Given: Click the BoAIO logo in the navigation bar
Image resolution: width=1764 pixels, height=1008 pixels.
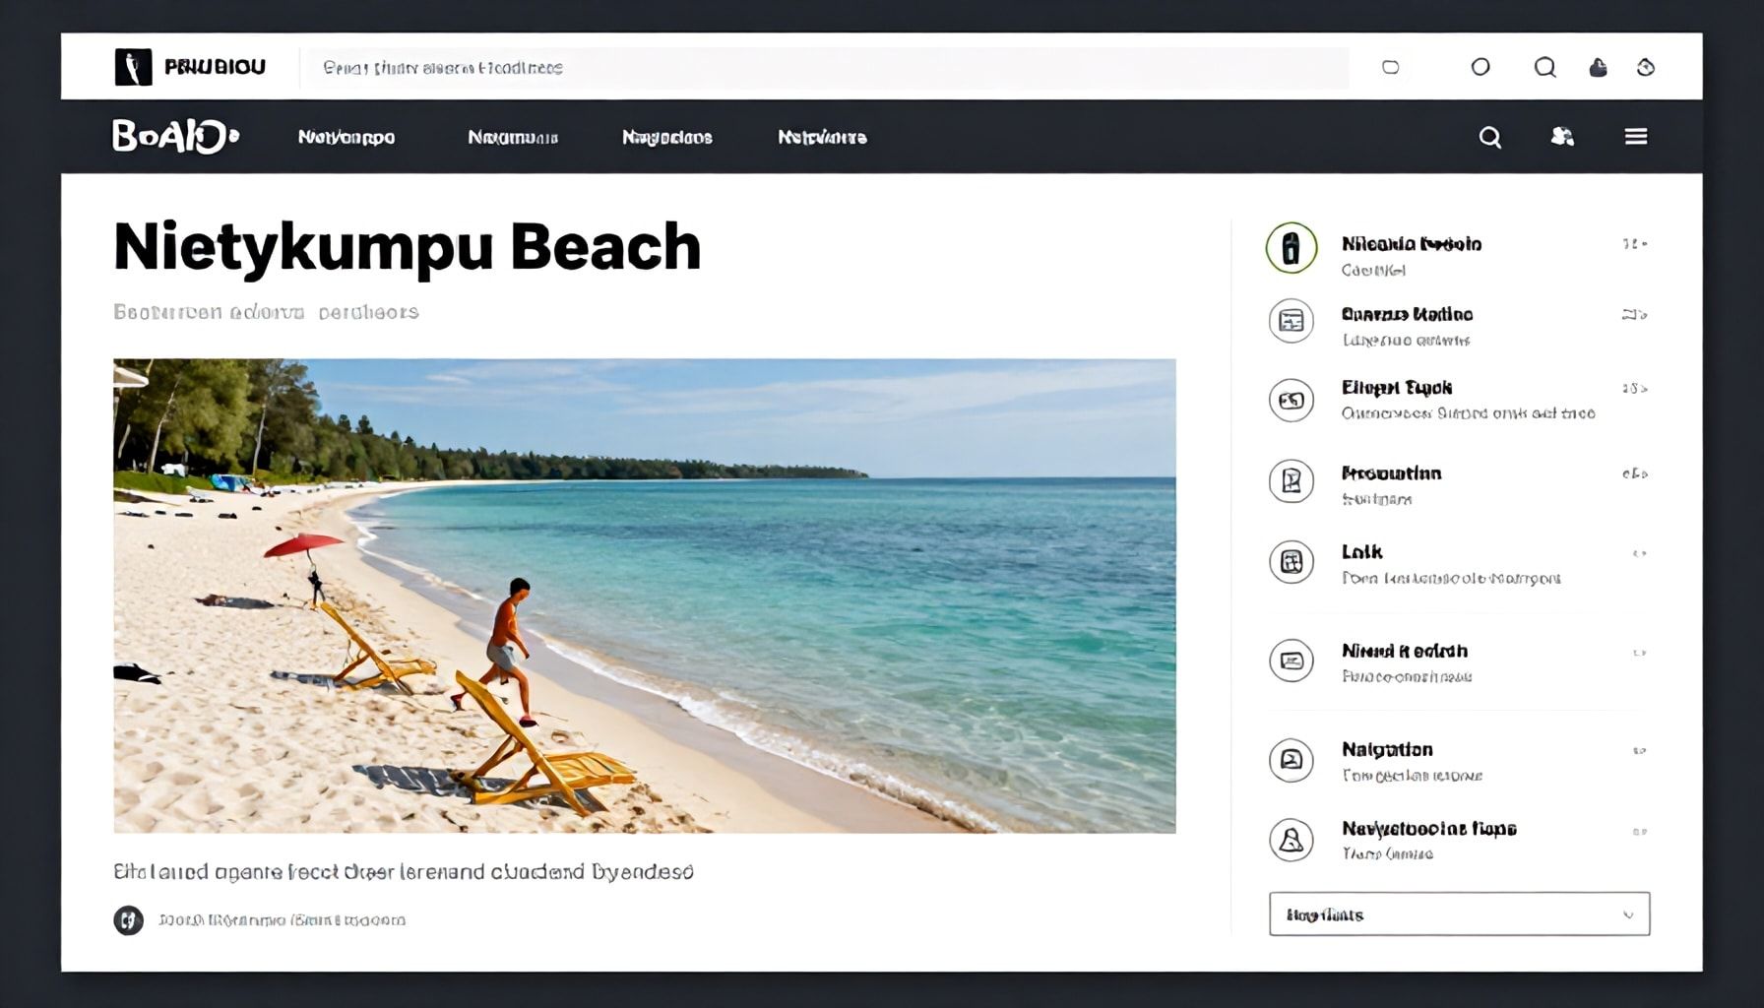Looking at the screenshot, I should pyautogui.click(x=175, y=136).
